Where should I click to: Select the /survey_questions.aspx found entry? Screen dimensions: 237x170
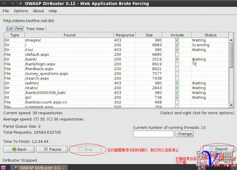click(46, 73)
